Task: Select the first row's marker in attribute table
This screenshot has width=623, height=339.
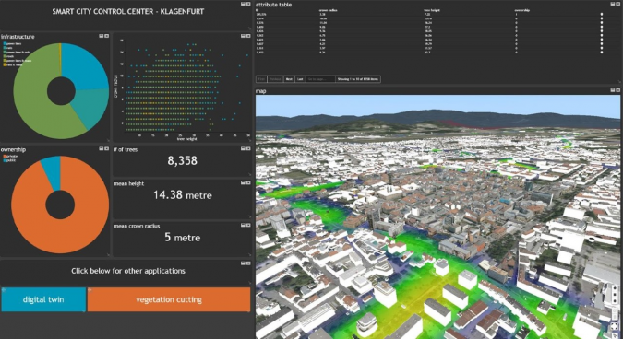Action: tap(602, 14)
